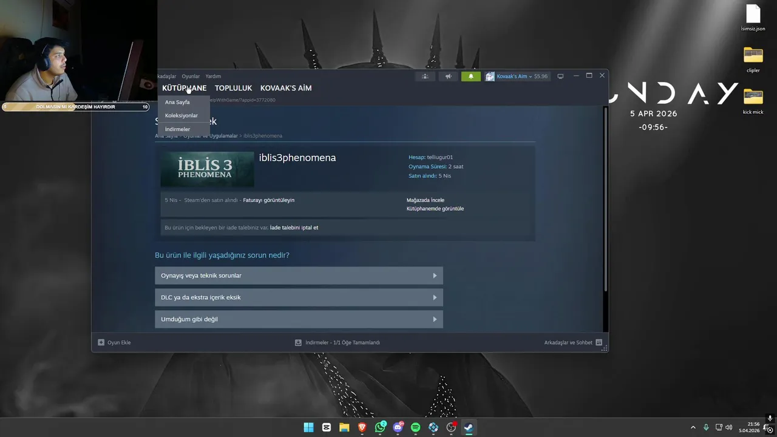Image resolution: width=777 pixels, height=437 pixels.
Task: Click the İblis 3 Phenomena game thumbnail
Action: [207, 169]
